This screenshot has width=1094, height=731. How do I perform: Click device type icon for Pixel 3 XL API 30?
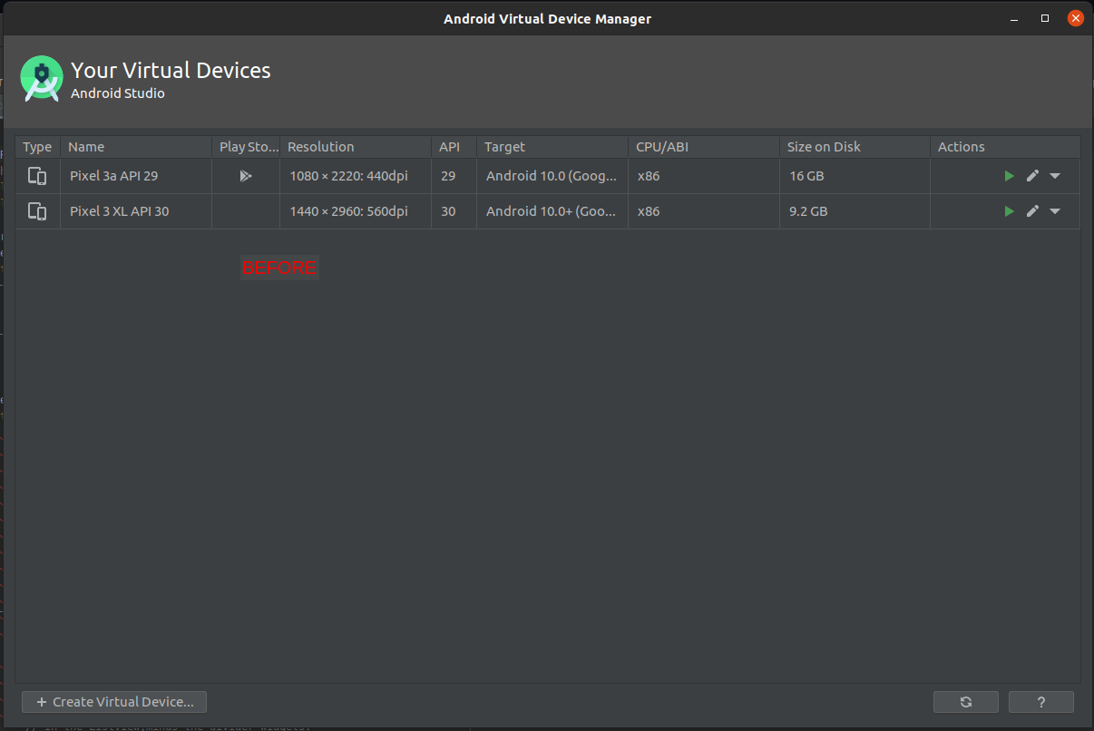(37, 211)
